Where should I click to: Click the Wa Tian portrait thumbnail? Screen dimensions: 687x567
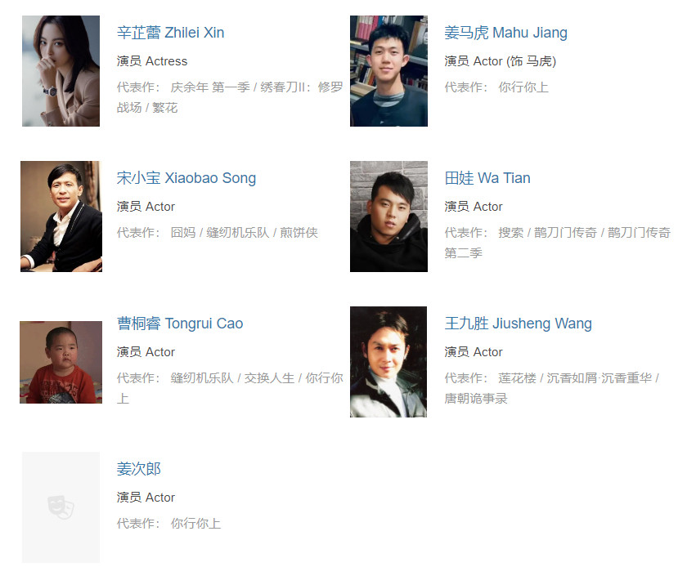point(388,217)
